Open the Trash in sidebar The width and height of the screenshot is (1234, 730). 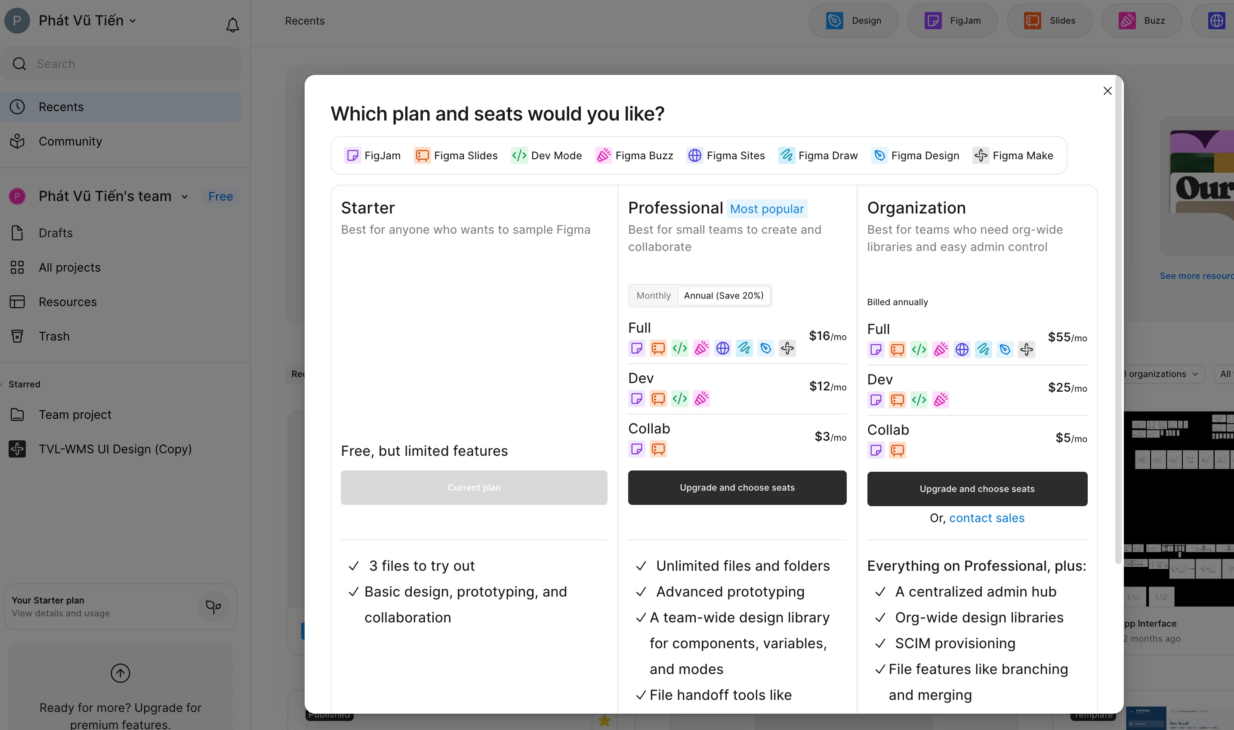pos(54,336)
